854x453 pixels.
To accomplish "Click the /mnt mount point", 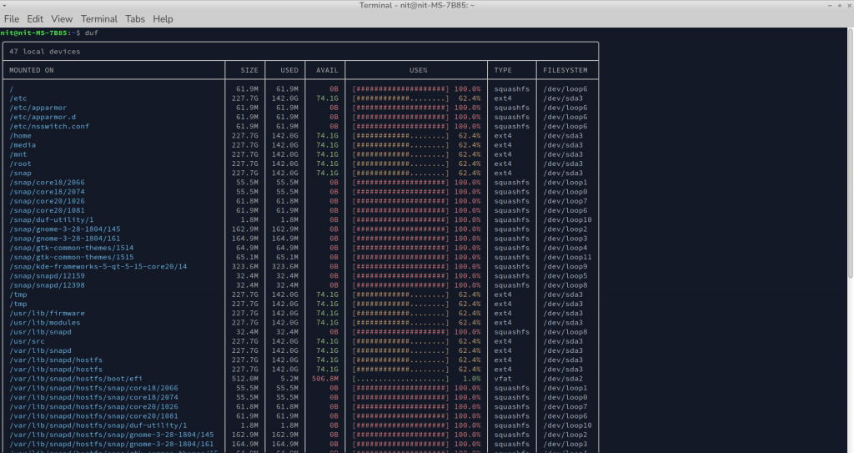I will (18, 154).
